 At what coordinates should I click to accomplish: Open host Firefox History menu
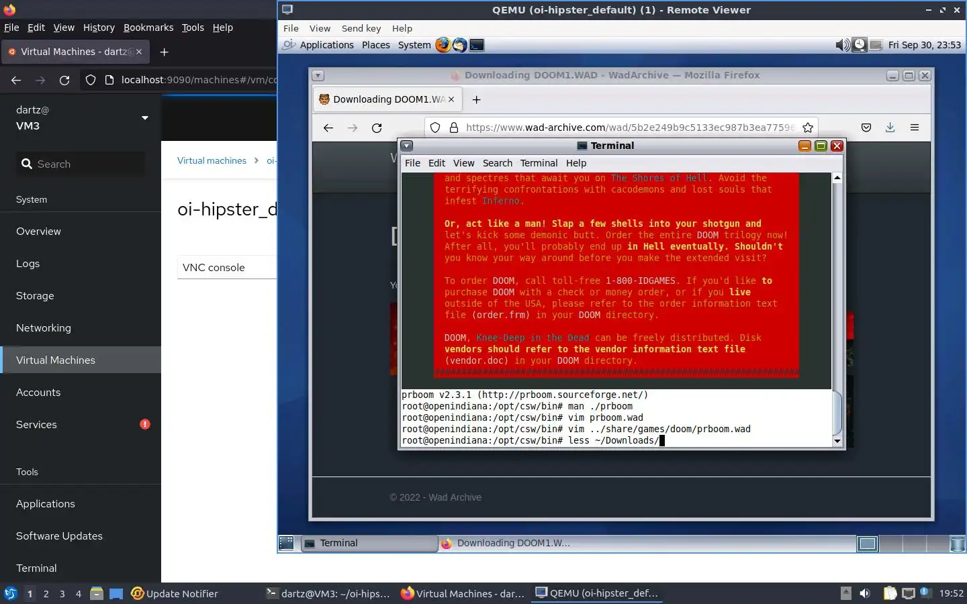[x=99, y=28]
